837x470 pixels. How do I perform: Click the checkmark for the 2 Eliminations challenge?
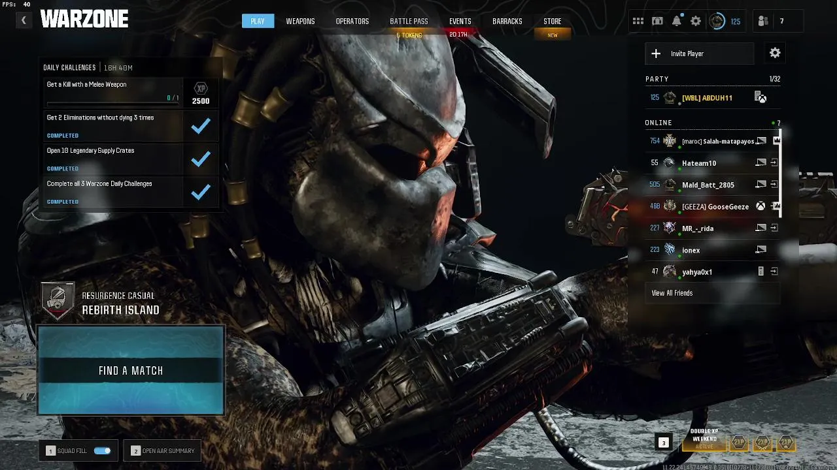coord(201,126)
